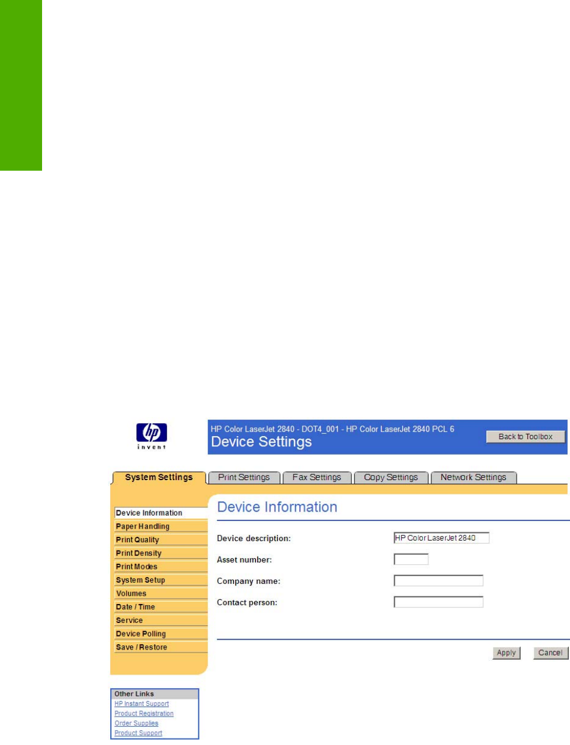Open Date / Time settings
570x745 pixels.
pos(161,607)
